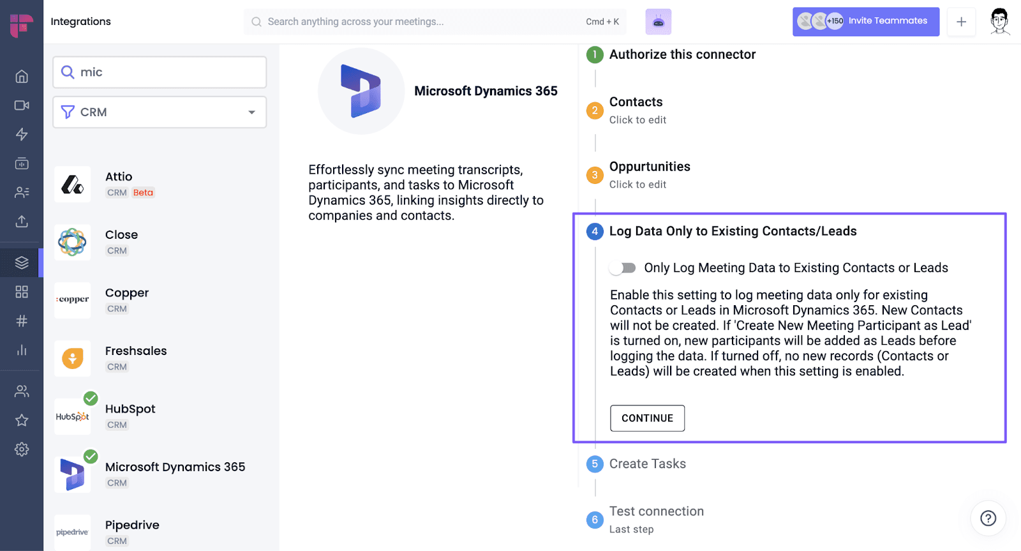Click the Attio logo icon
Viewport: 1021px width, 551px height.
[73, 185]
